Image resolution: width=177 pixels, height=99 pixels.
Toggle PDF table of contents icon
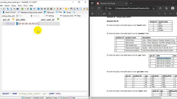tap(92, 14)
